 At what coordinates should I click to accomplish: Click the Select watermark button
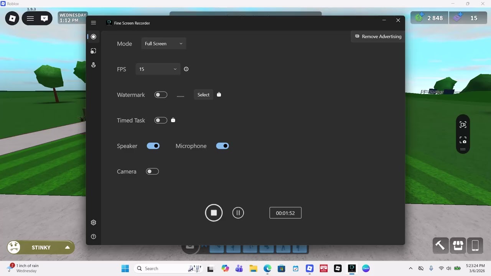point(203,95)
